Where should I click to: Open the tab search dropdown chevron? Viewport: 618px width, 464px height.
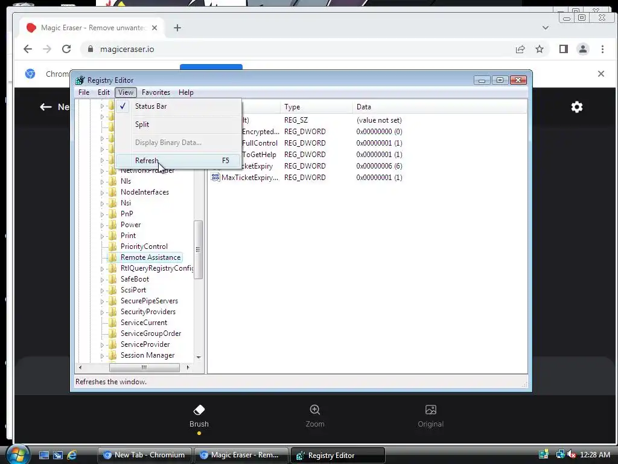tap(546, 28)
